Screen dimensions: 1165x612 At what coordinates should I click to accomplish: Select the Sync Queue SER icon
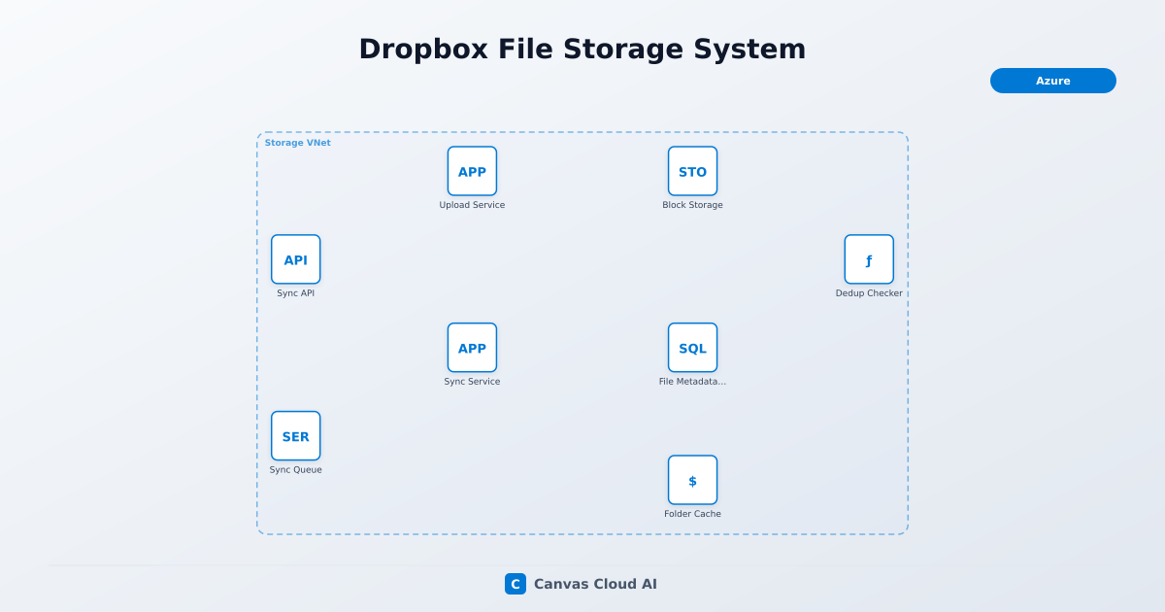click(x=295, y=436)
